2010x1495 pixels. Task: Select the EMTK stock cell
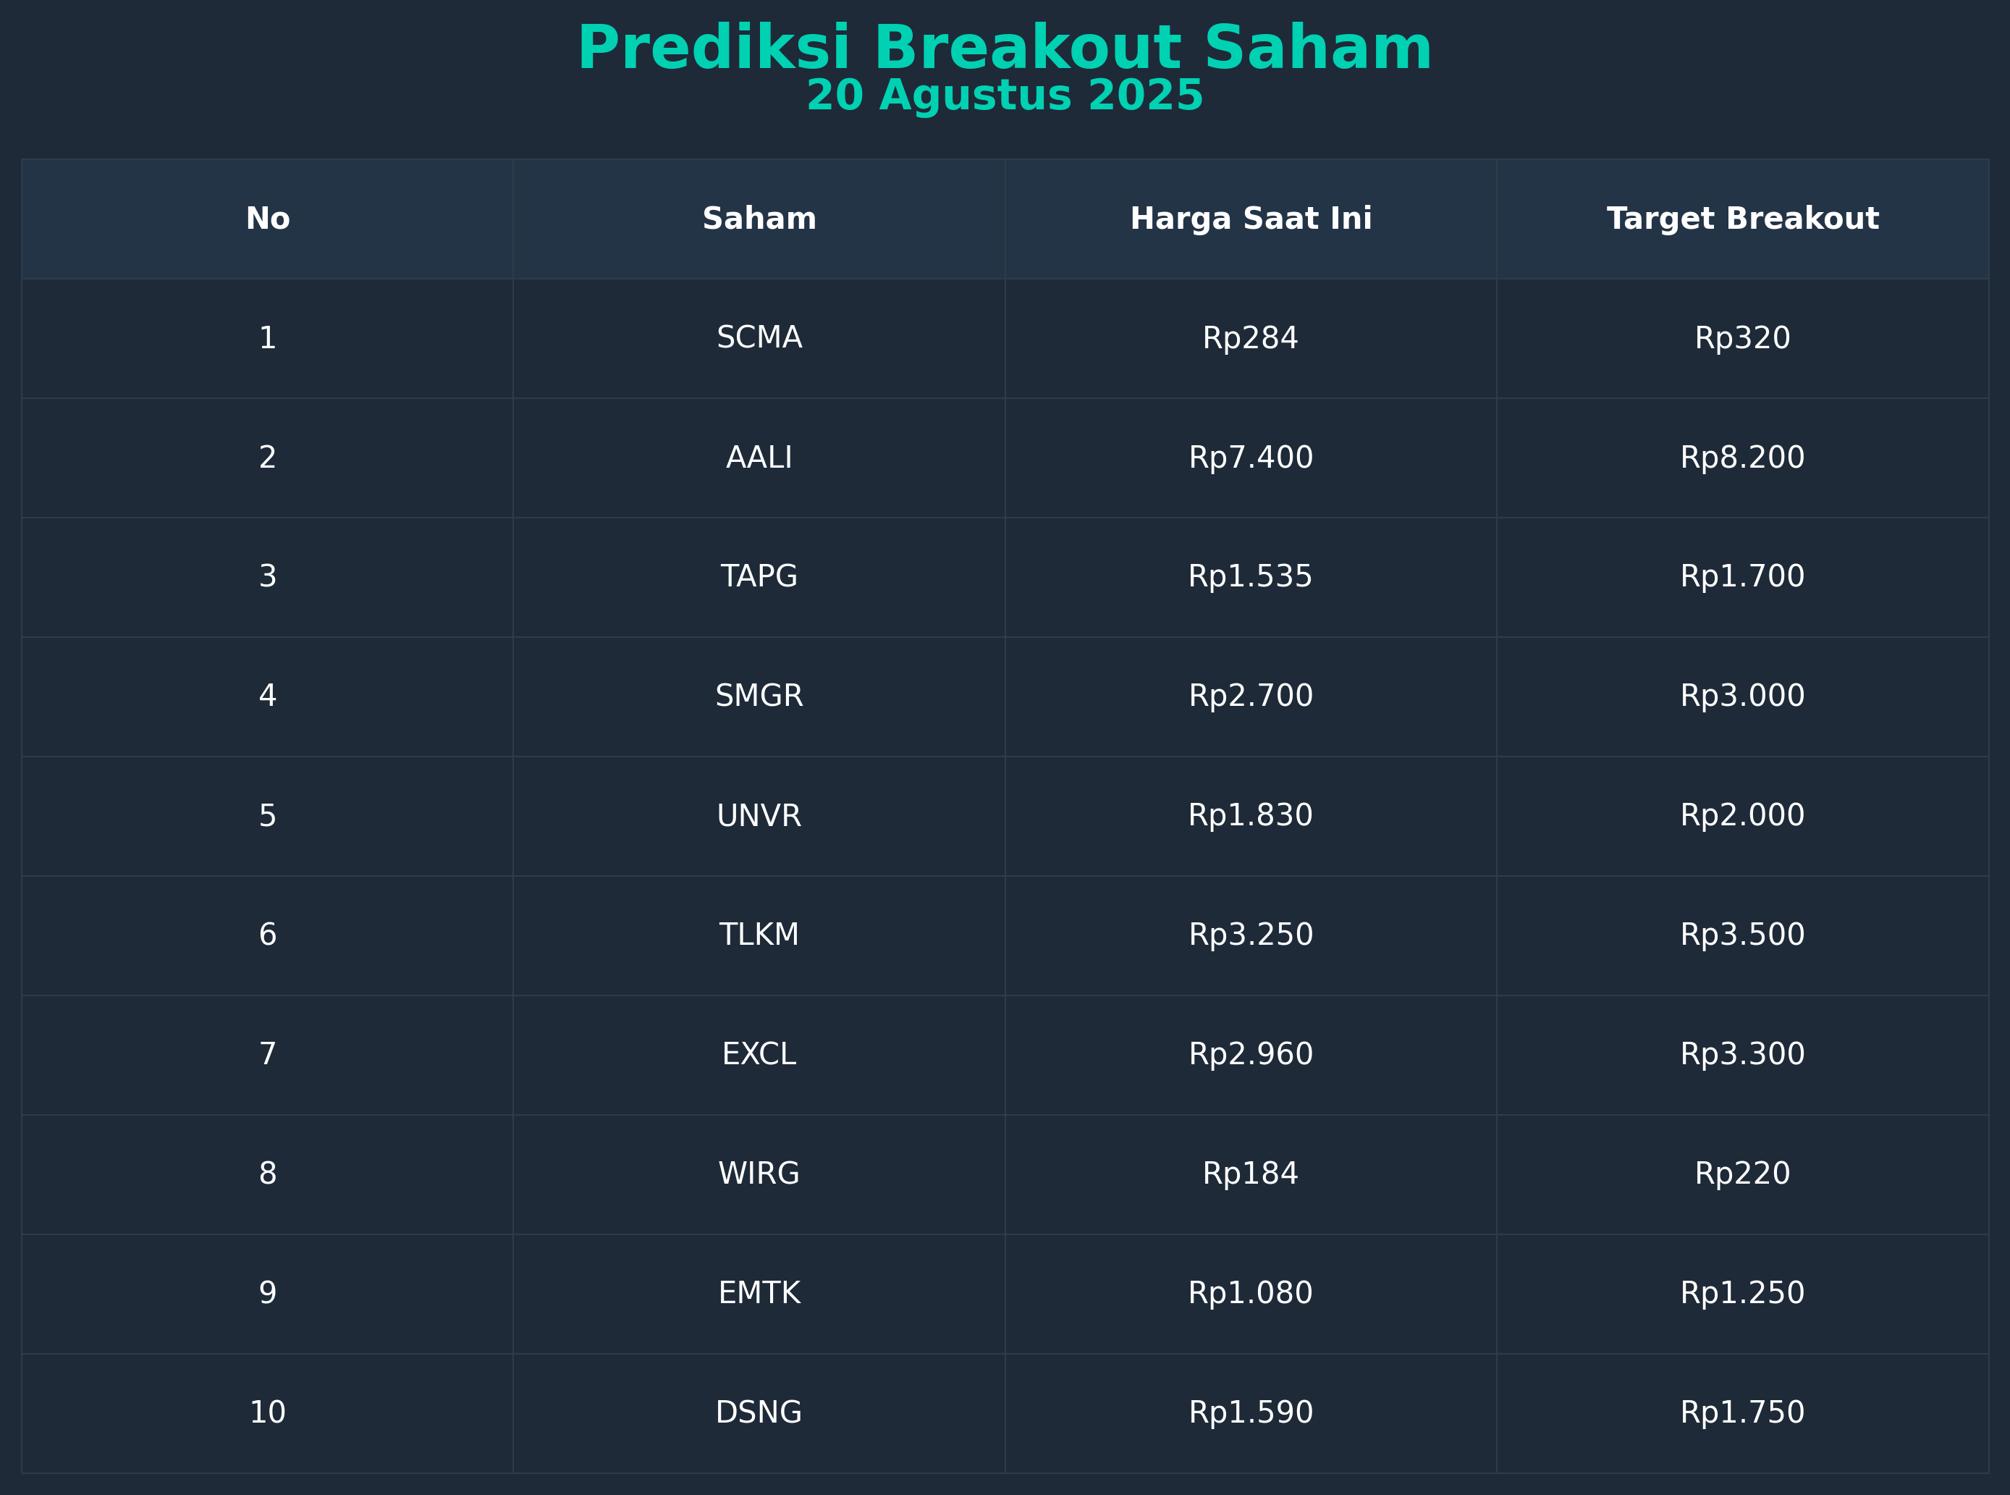pyautogui.click(x=759, y=1293)
